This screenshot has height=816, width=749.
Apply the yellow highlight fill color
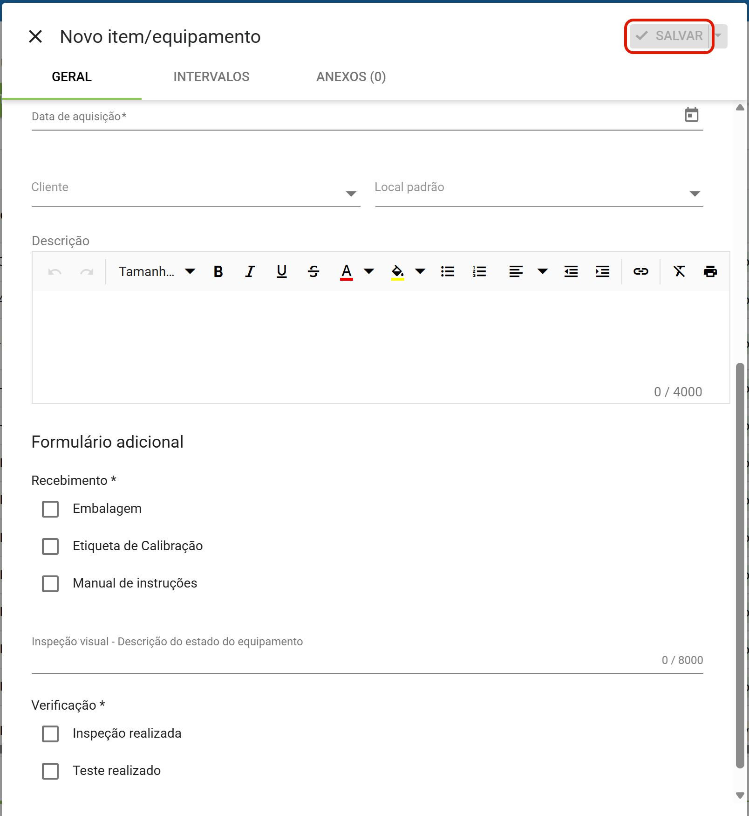(x=397, y=271)
